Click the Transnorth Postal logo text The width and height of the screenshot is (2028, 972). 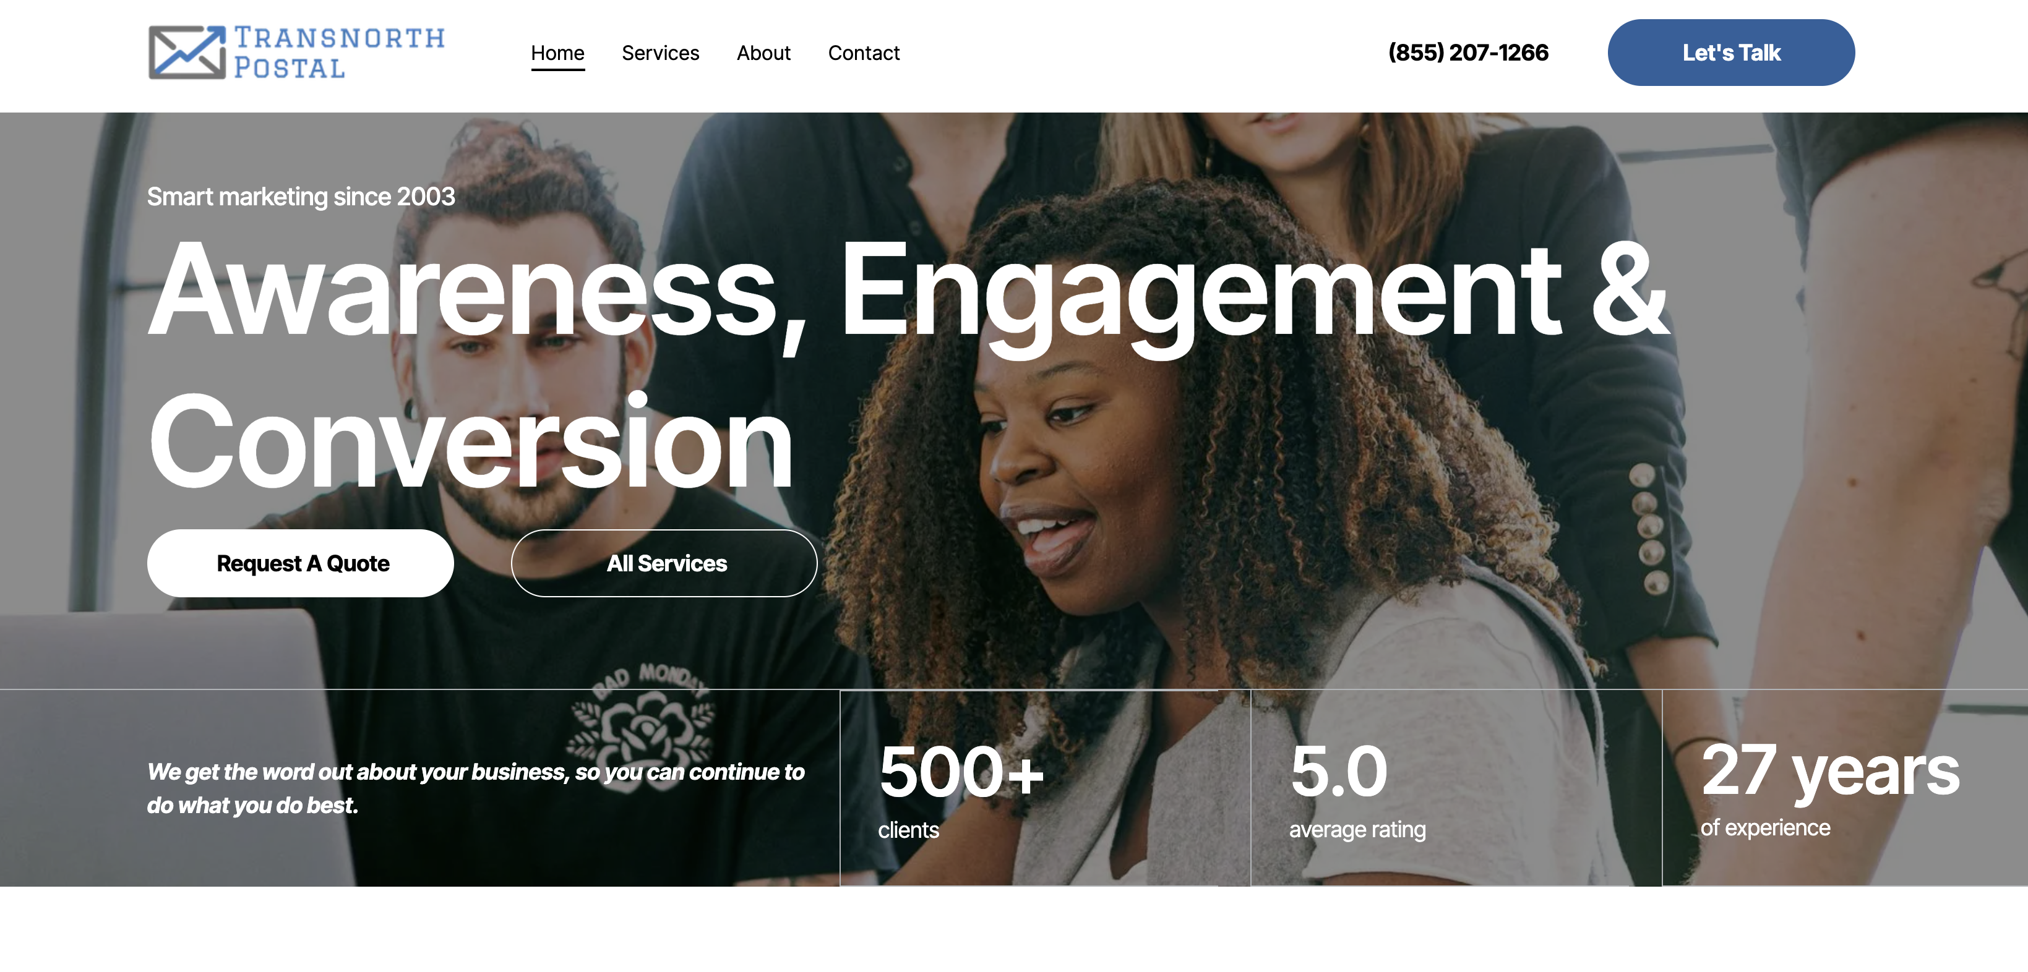coord(339,53)
